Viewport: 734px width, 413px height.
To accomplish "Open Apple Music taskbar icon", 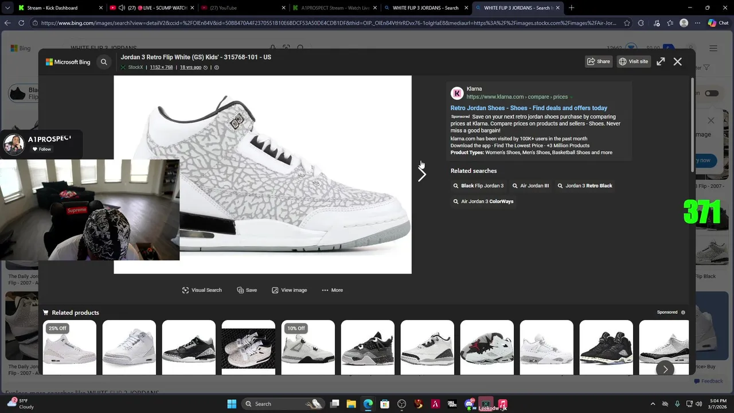I will click(502, 404).
